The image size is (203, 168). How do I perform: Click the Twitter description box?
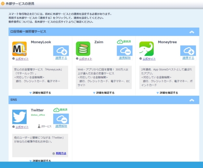[x=40, y=146]
